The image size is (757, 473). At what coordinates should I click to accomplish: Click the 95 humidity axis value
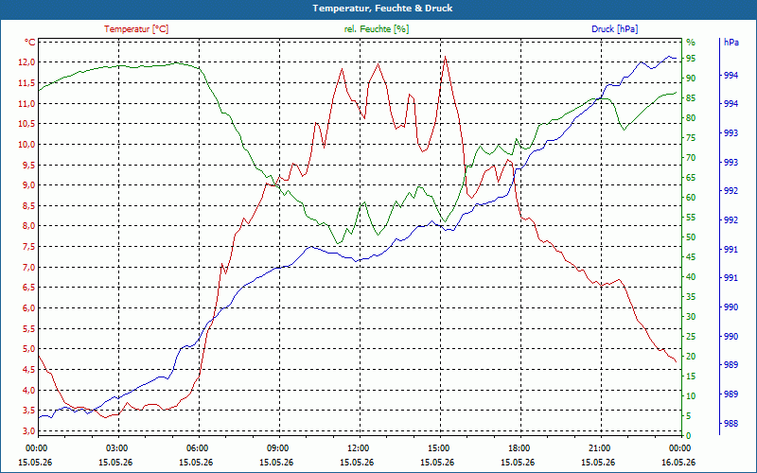(x=691, y=59)
